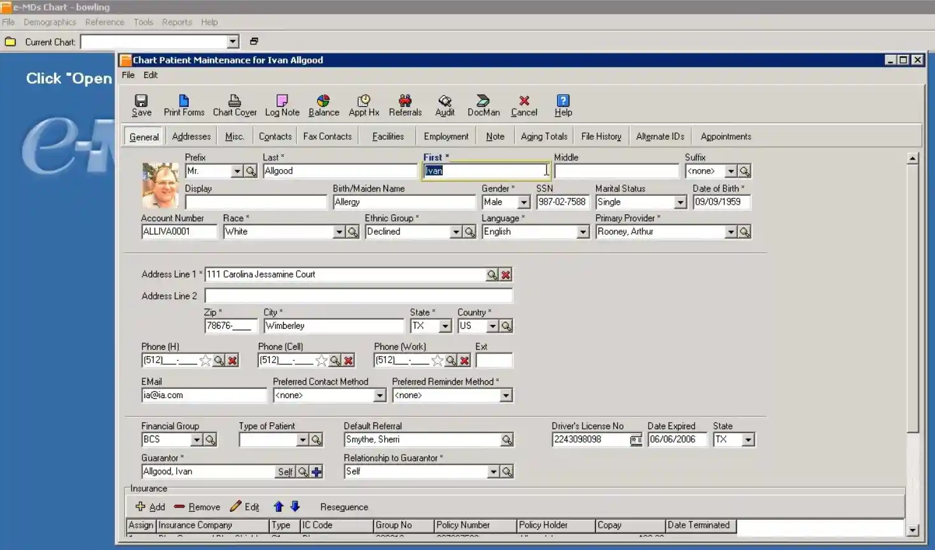This screenshot has width=935, height=550.
Task: Open Appointment History
Action: [363, 105]
